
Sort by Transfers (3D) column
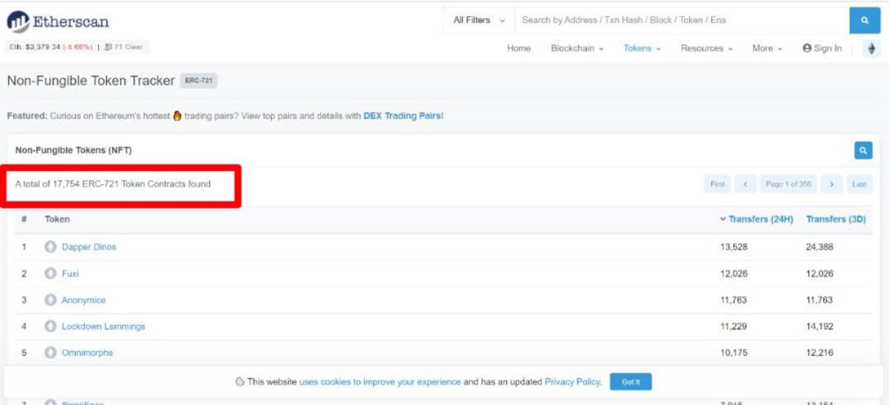point(835,219)
